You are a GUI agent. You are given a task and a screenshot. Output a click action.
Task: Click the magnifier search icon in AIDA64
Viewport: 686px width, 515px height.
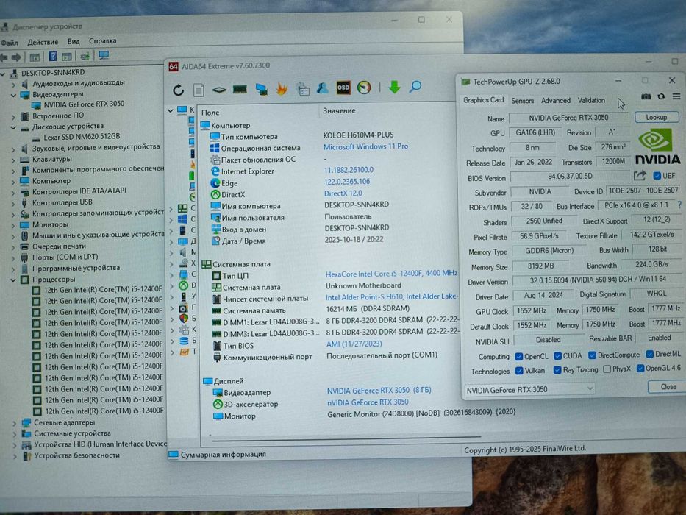tap(415, 86)
